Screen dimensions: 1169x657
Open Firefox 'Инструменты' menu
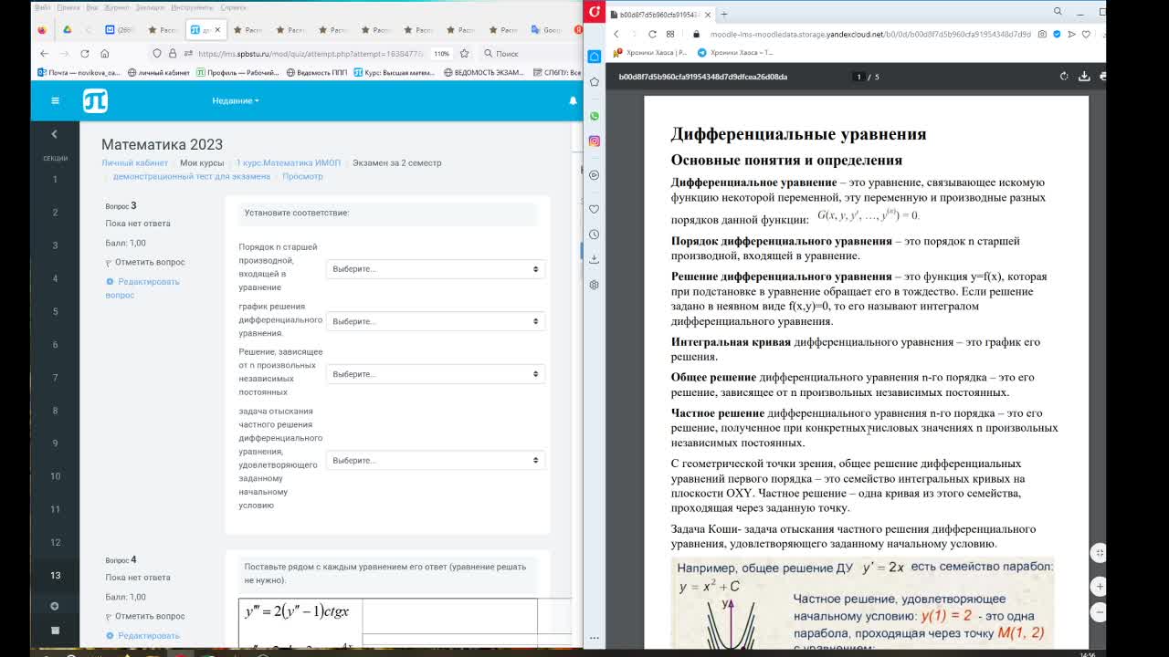[x=191, y=7]
